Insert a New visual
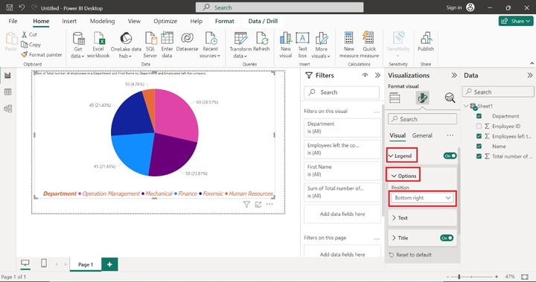The height and width of the screenshot is (282, 536). [285, 45]
